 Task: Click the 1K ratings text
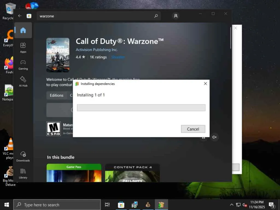point(98,57)
